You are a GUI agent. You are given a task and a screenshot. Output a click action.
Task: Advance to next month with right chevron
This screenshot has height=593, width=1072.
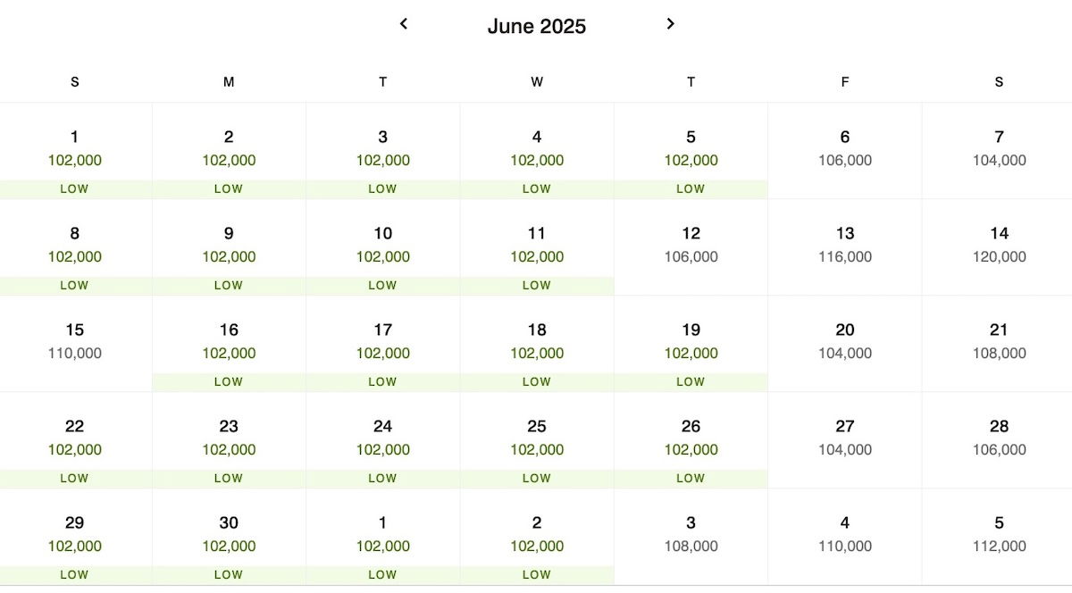(x=670, y=24)
